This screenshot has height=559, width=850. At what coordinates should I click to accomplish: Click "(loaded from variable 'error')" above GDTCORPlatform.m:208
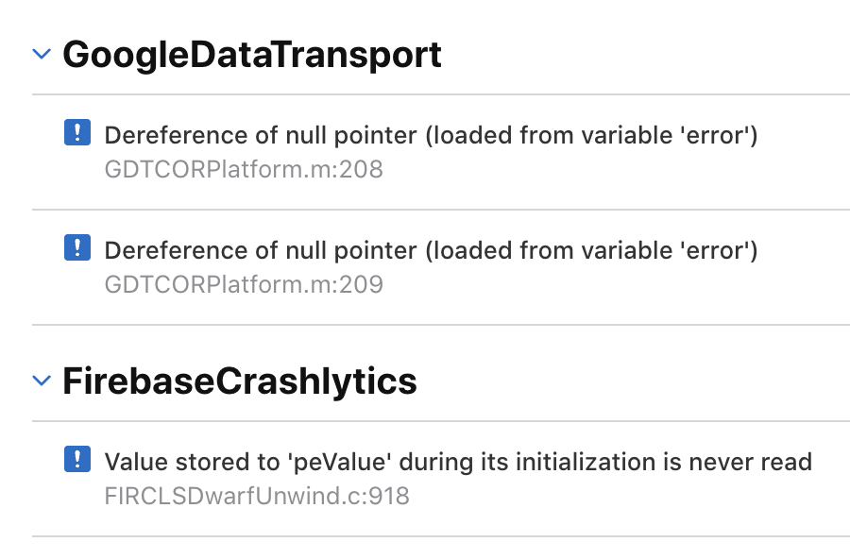[591, 136]
